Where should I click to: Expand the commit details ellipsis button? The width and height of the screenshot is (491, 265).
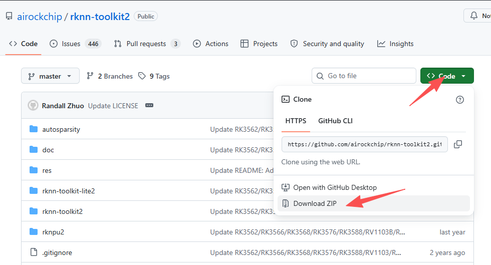tap(149, 105)
